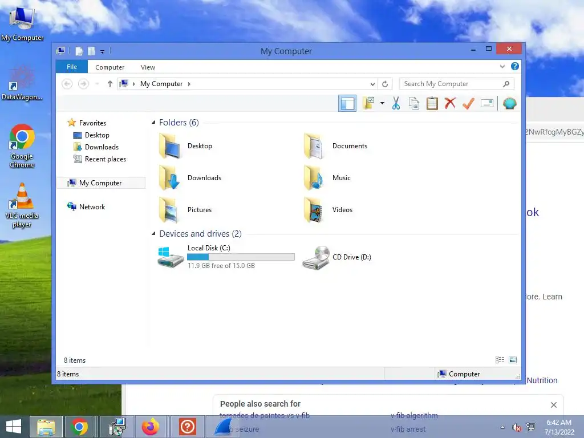Expand the My Computer breadcrumb arrow
The image size is (584, 438).
[189, 84]
